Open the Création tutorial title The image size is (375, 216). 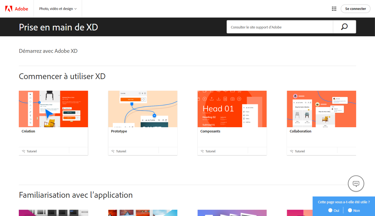(28, 131)
